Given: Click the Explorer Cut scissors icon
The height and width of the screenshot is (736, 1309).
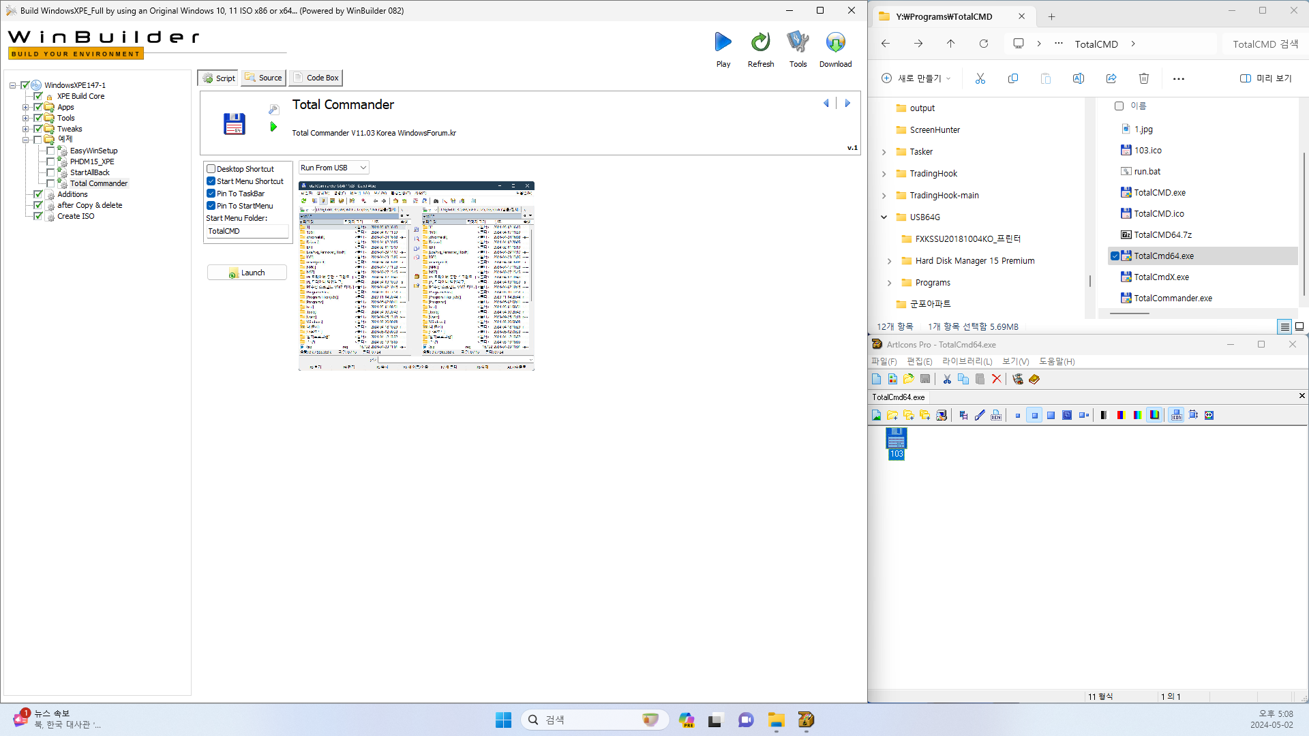Looking at the screenshot, I should pos(980,78).
